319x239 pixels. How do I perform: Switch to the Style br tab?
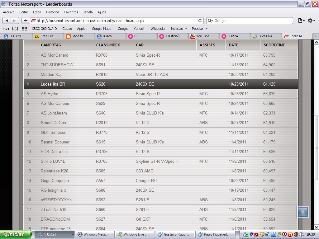pos(79,36)
